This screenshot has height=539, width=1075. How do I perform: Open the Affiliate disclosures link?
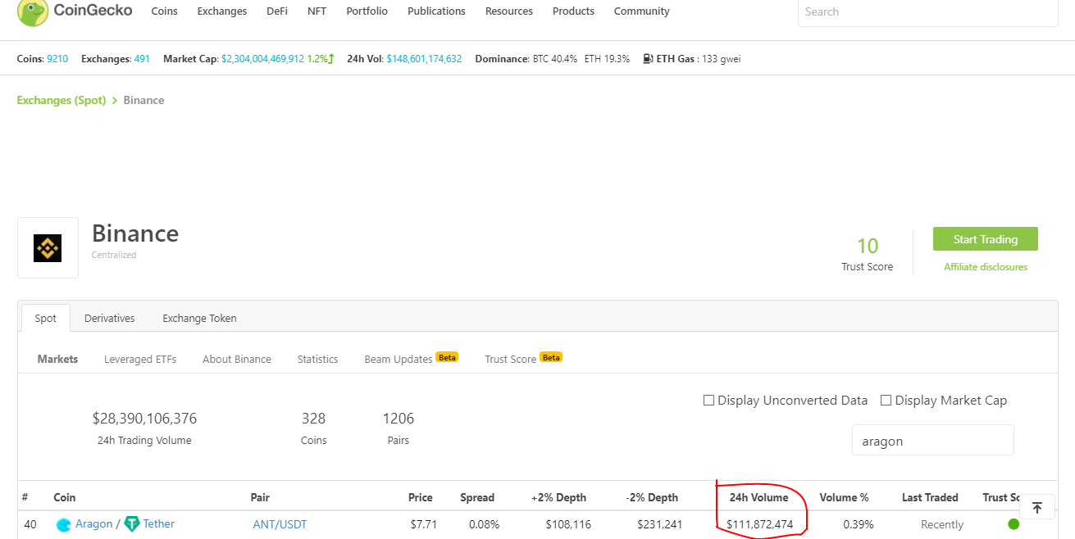coord(986,267)
